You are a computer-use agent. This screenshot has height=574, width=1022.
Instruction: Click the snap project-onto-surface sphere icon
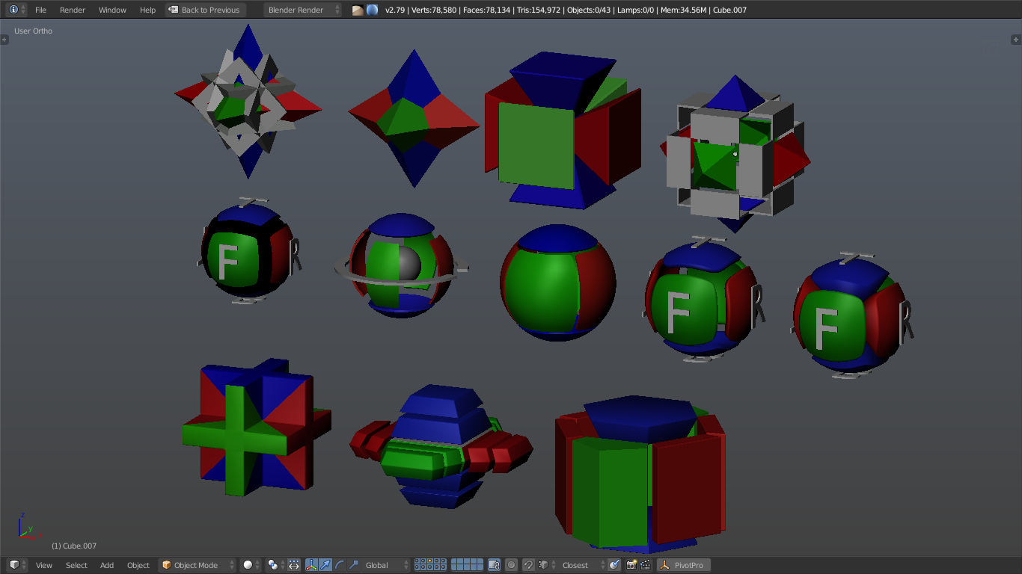point(614,565)
